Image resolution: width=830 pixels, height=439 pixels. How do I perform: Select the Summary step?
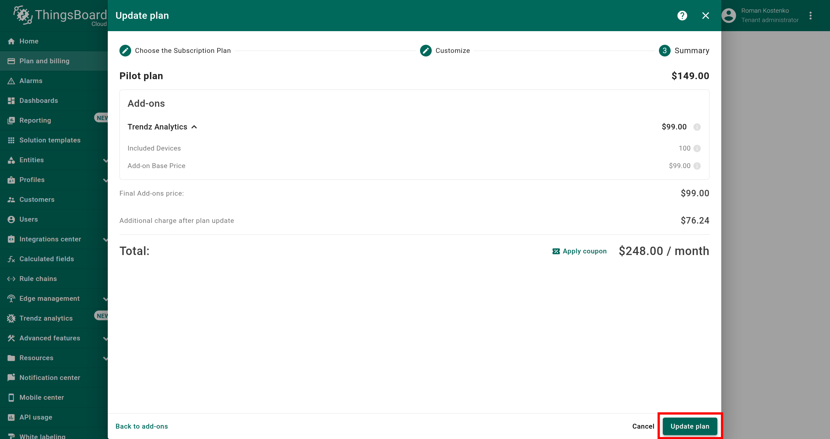click(x=664, y=51)
